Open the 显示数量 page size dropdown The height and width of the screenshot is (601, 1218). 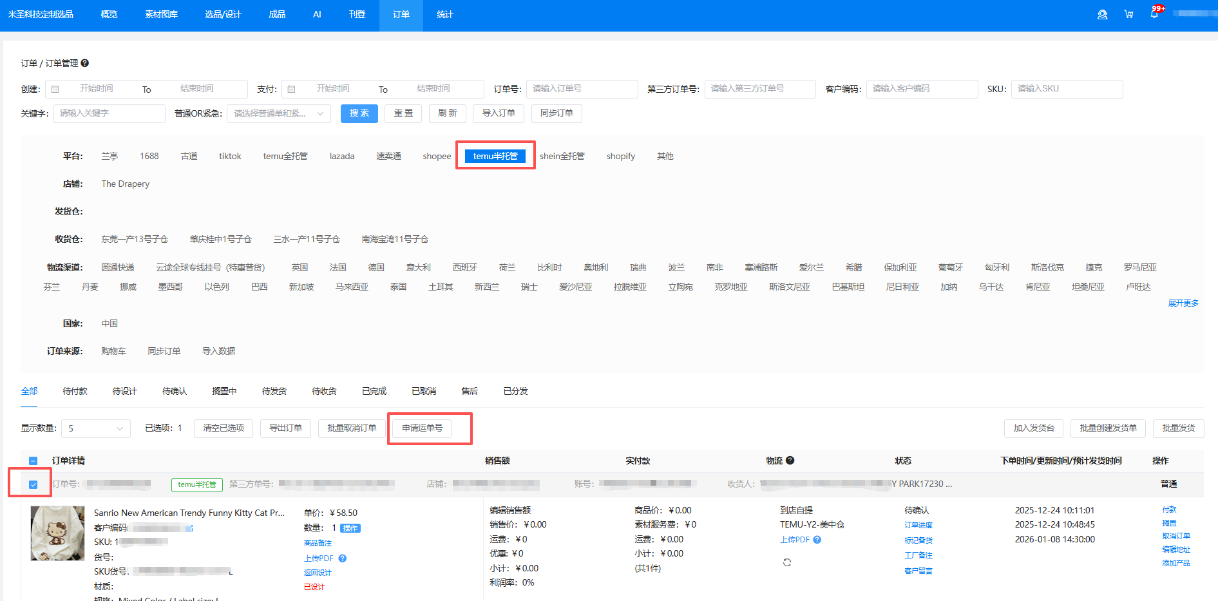pyautogui.click(x=95, y=428)
